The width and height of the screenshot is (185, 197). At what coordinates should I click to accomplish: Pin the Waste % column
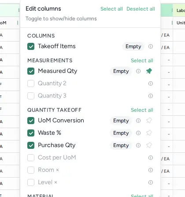coord(149,133)
